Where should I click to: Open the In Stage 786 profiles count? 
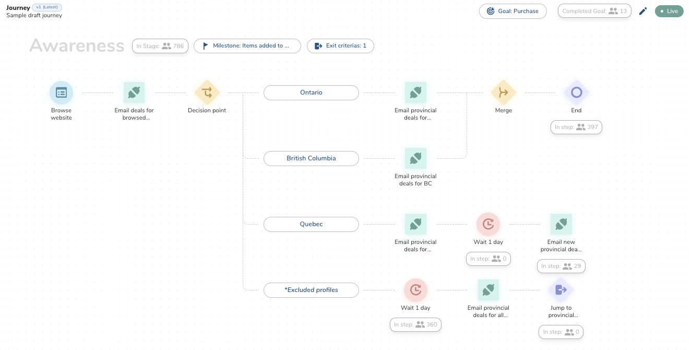[160, 46]
